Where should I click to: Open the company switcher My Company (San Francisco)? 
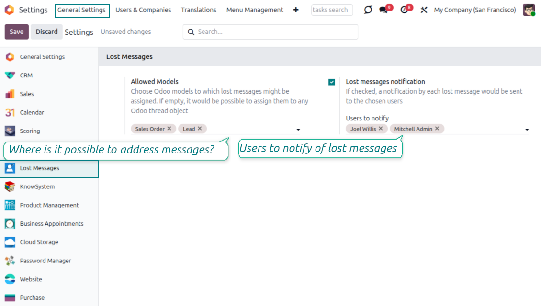pyautogui.click(x=474, y=10)
